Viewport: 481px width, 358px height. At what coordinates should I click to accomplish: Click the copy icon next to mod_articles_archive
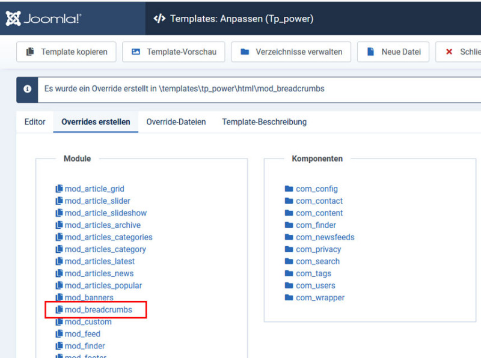[x=59, y=225]
